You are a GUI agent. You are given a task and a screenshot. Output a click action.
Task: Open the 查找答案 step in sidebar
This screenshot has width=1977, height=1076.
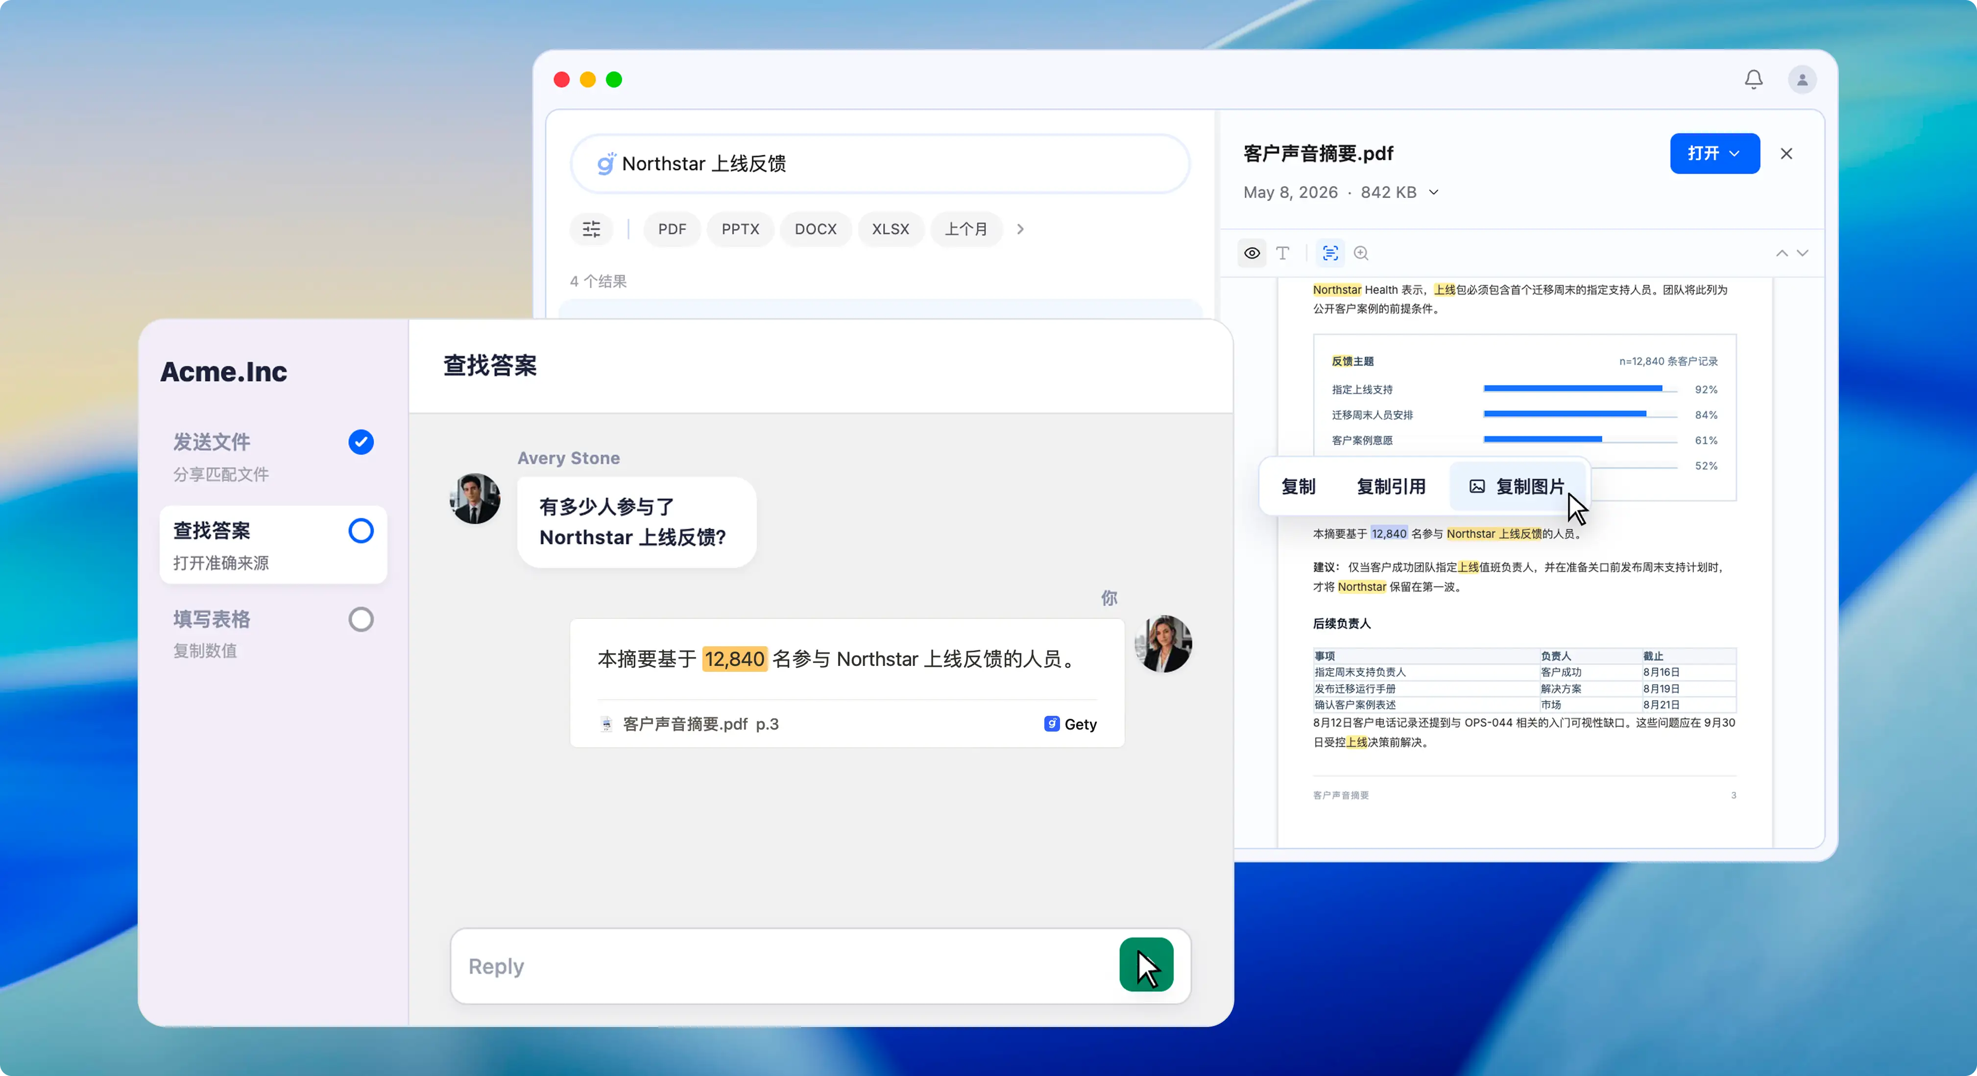273,545
